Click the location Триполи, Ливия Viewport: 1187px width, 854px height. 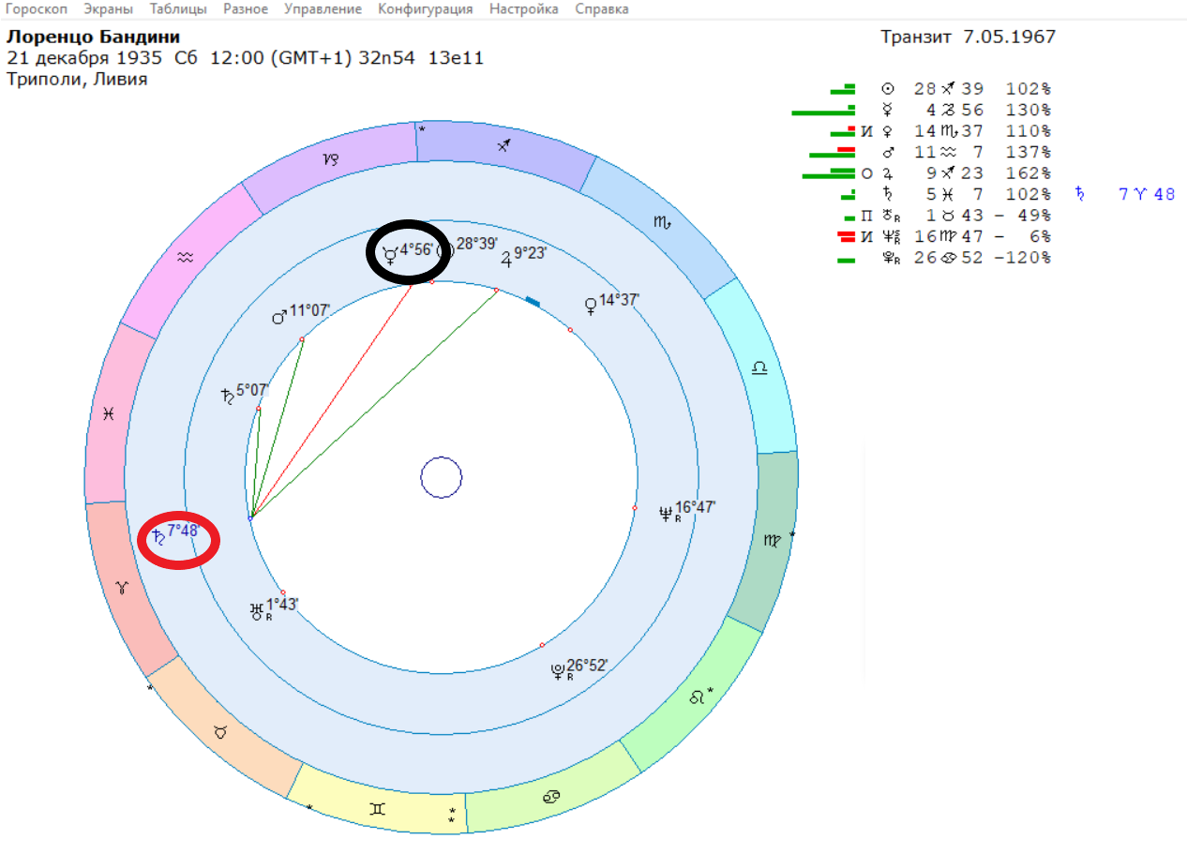click(77, 79)
